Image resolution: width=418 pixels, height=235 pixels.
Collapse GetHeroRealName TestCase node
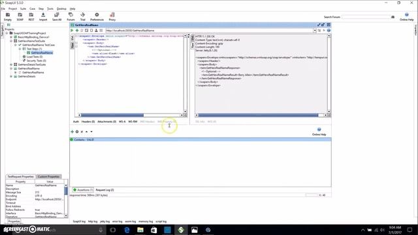(x=16, y=45)
